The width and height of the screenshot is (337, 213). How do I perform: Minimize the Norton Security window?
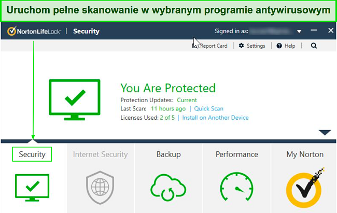(314, 30)
